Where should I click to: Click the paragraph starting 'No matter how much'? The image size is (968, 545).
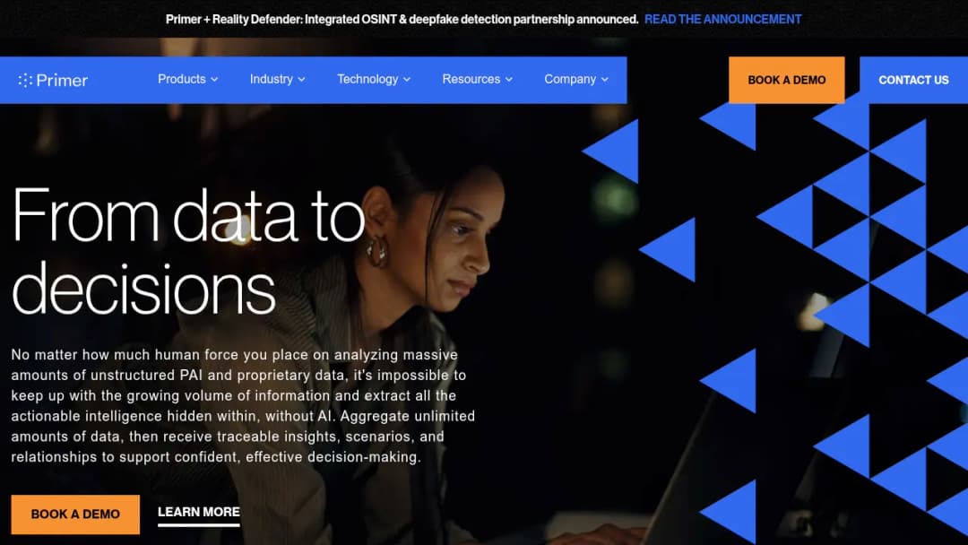[x=243, y=406]
